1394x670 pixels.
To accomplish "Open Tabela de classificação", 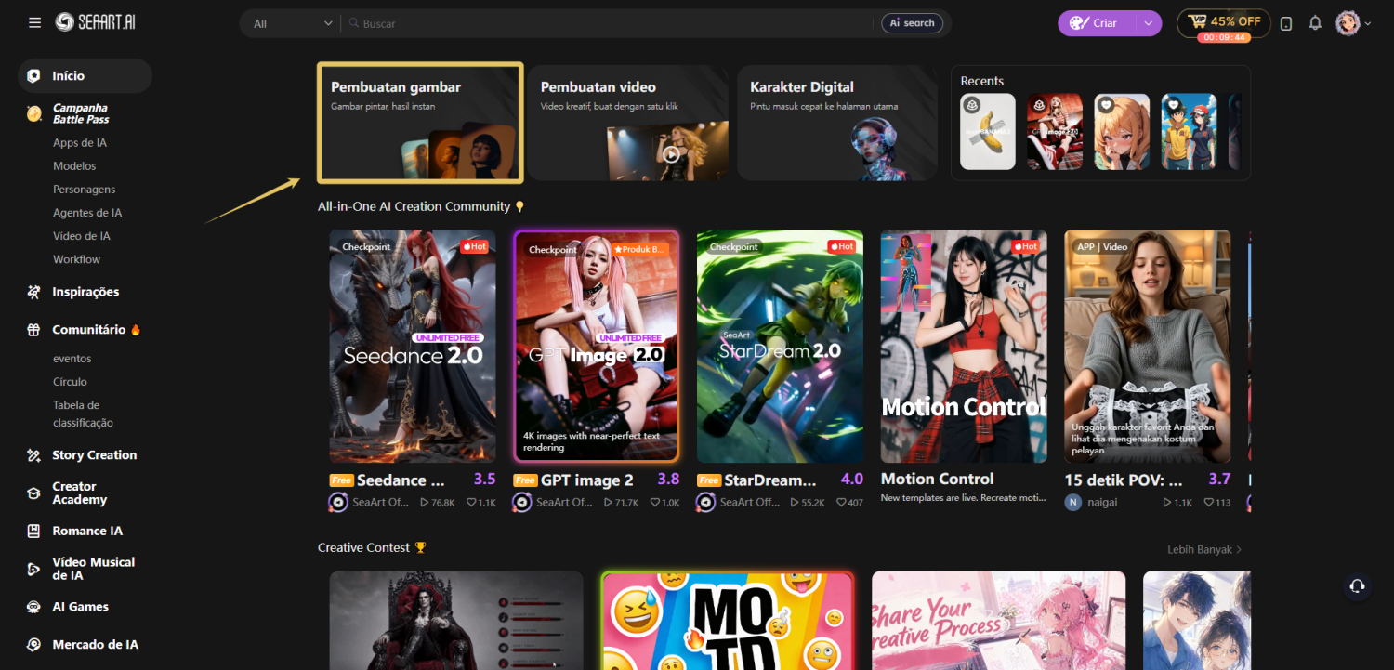I will 83,414.
